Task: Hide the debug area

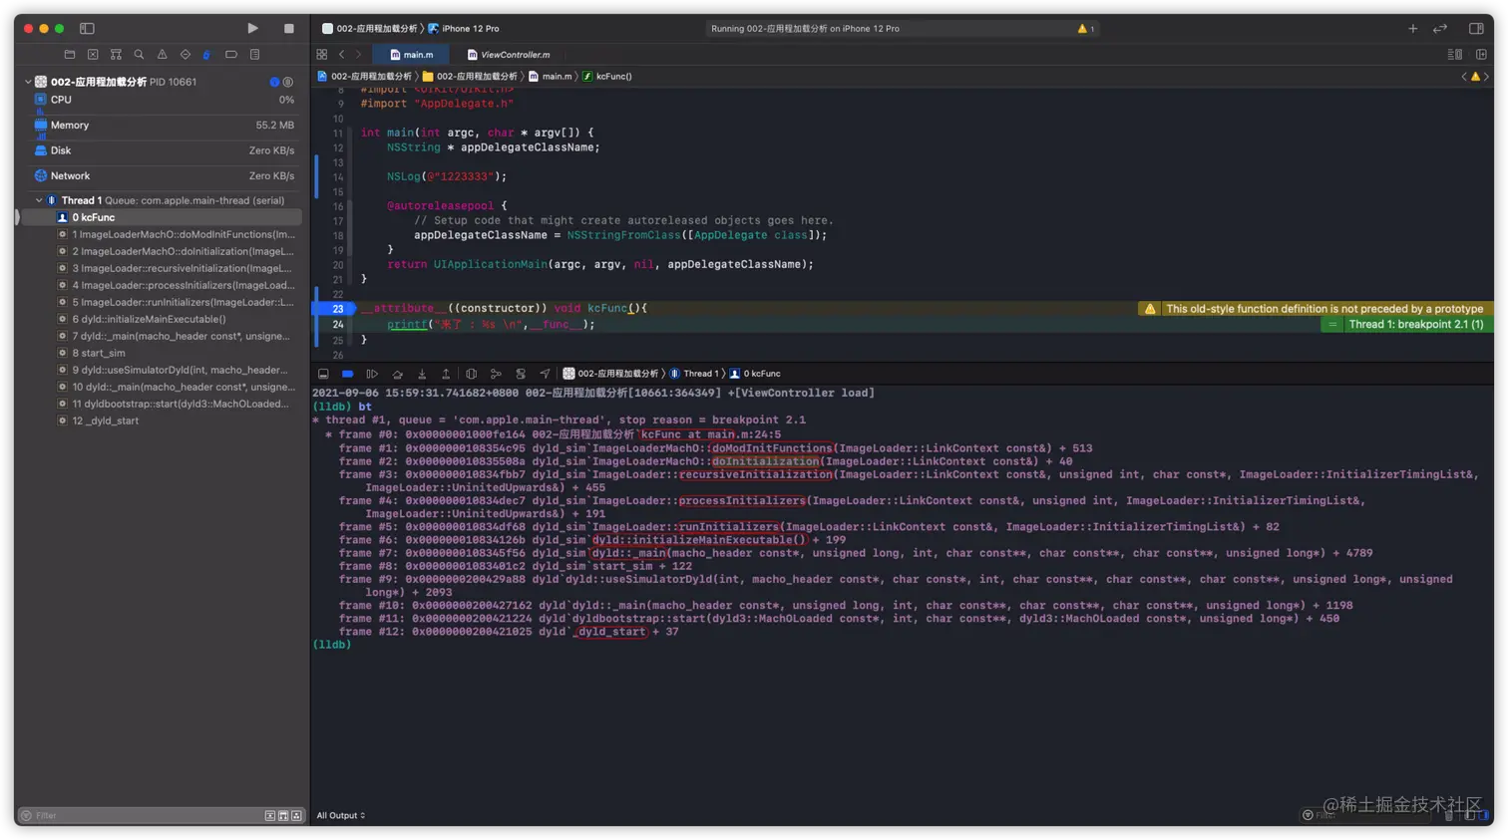Action: point(323,374)
